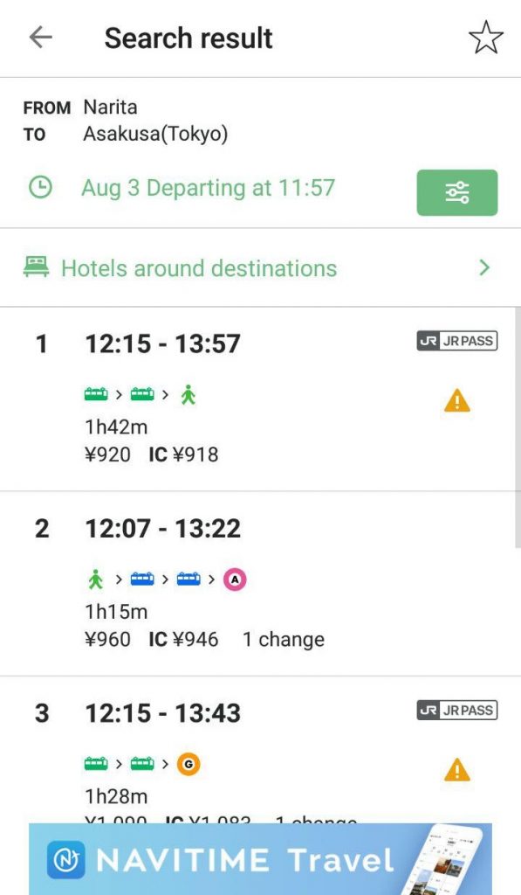
Task: Open Hotels around destinations link
Action: coord(199,268)
